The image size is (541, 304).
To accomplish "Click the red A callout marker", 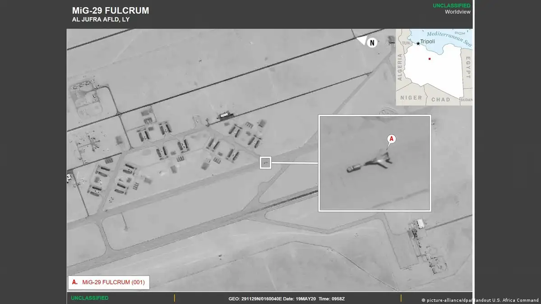I will pos(391,139).
